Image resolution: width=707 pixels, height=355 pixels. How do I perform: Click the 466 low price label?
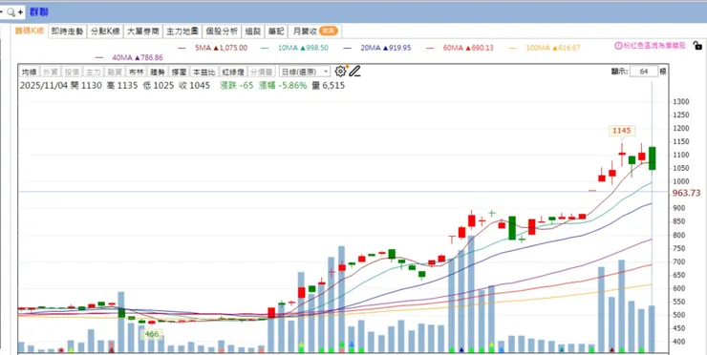click(152, 334)
